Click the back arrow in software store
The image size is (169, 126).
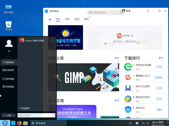pyautogui.click(x=50, y=19)
